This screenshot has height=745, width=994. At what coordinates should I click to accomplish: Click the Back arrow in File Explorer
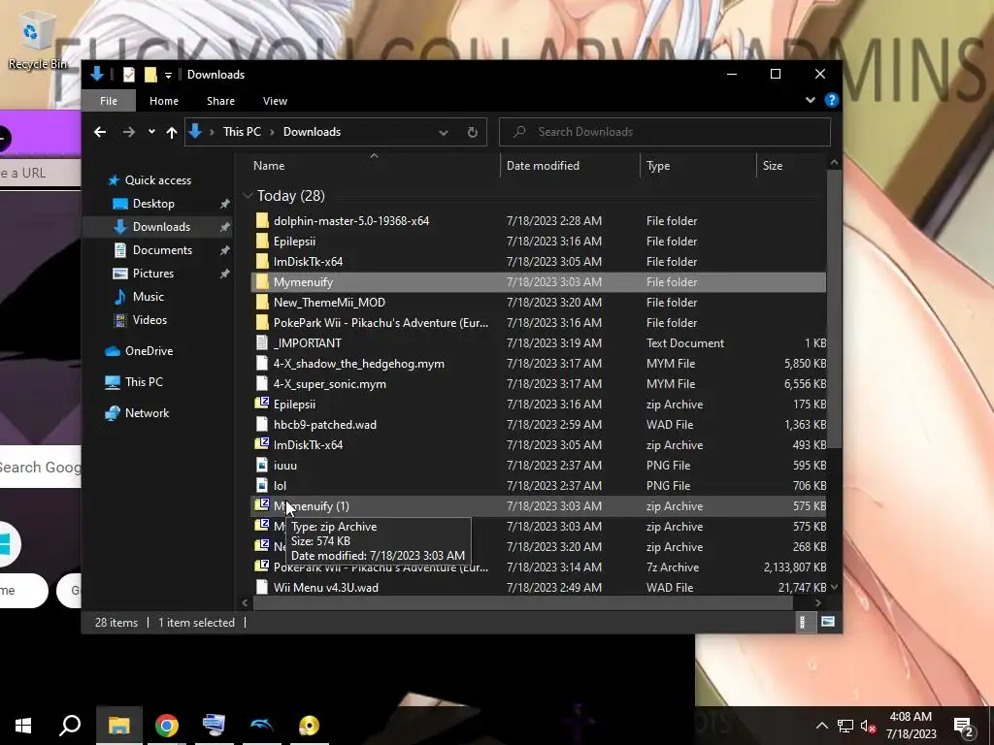(100, 132)
